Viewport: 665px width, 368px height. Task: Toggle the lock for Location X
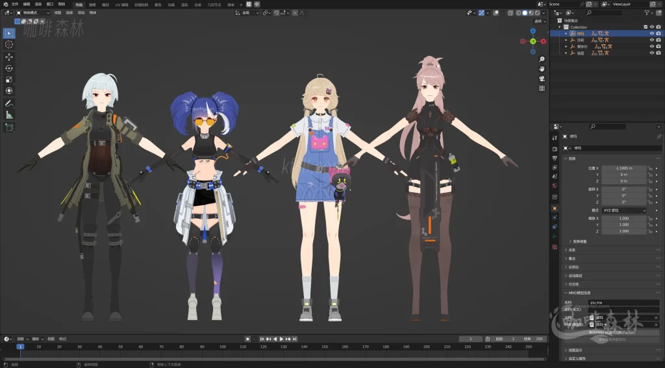(x=649, y=168)
